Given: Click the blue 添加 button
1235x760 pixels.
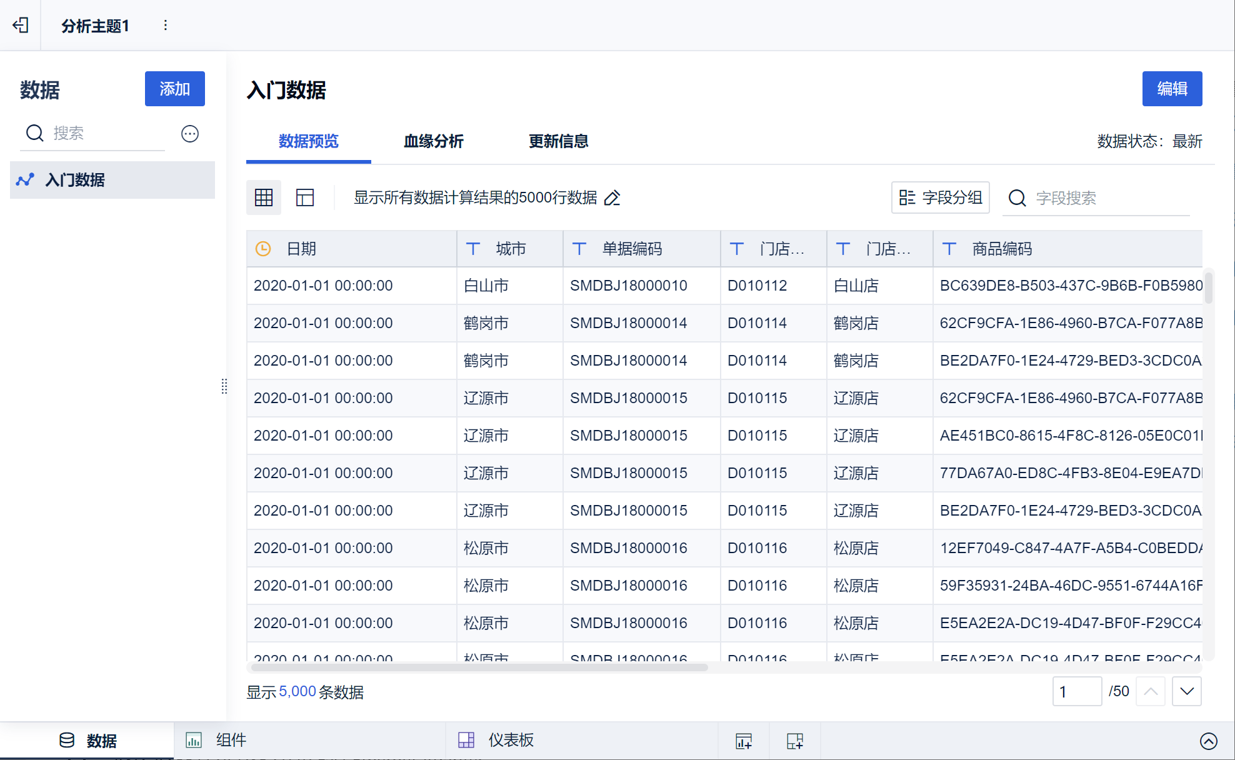Looking at the screenshot, I should pos(174,89).
